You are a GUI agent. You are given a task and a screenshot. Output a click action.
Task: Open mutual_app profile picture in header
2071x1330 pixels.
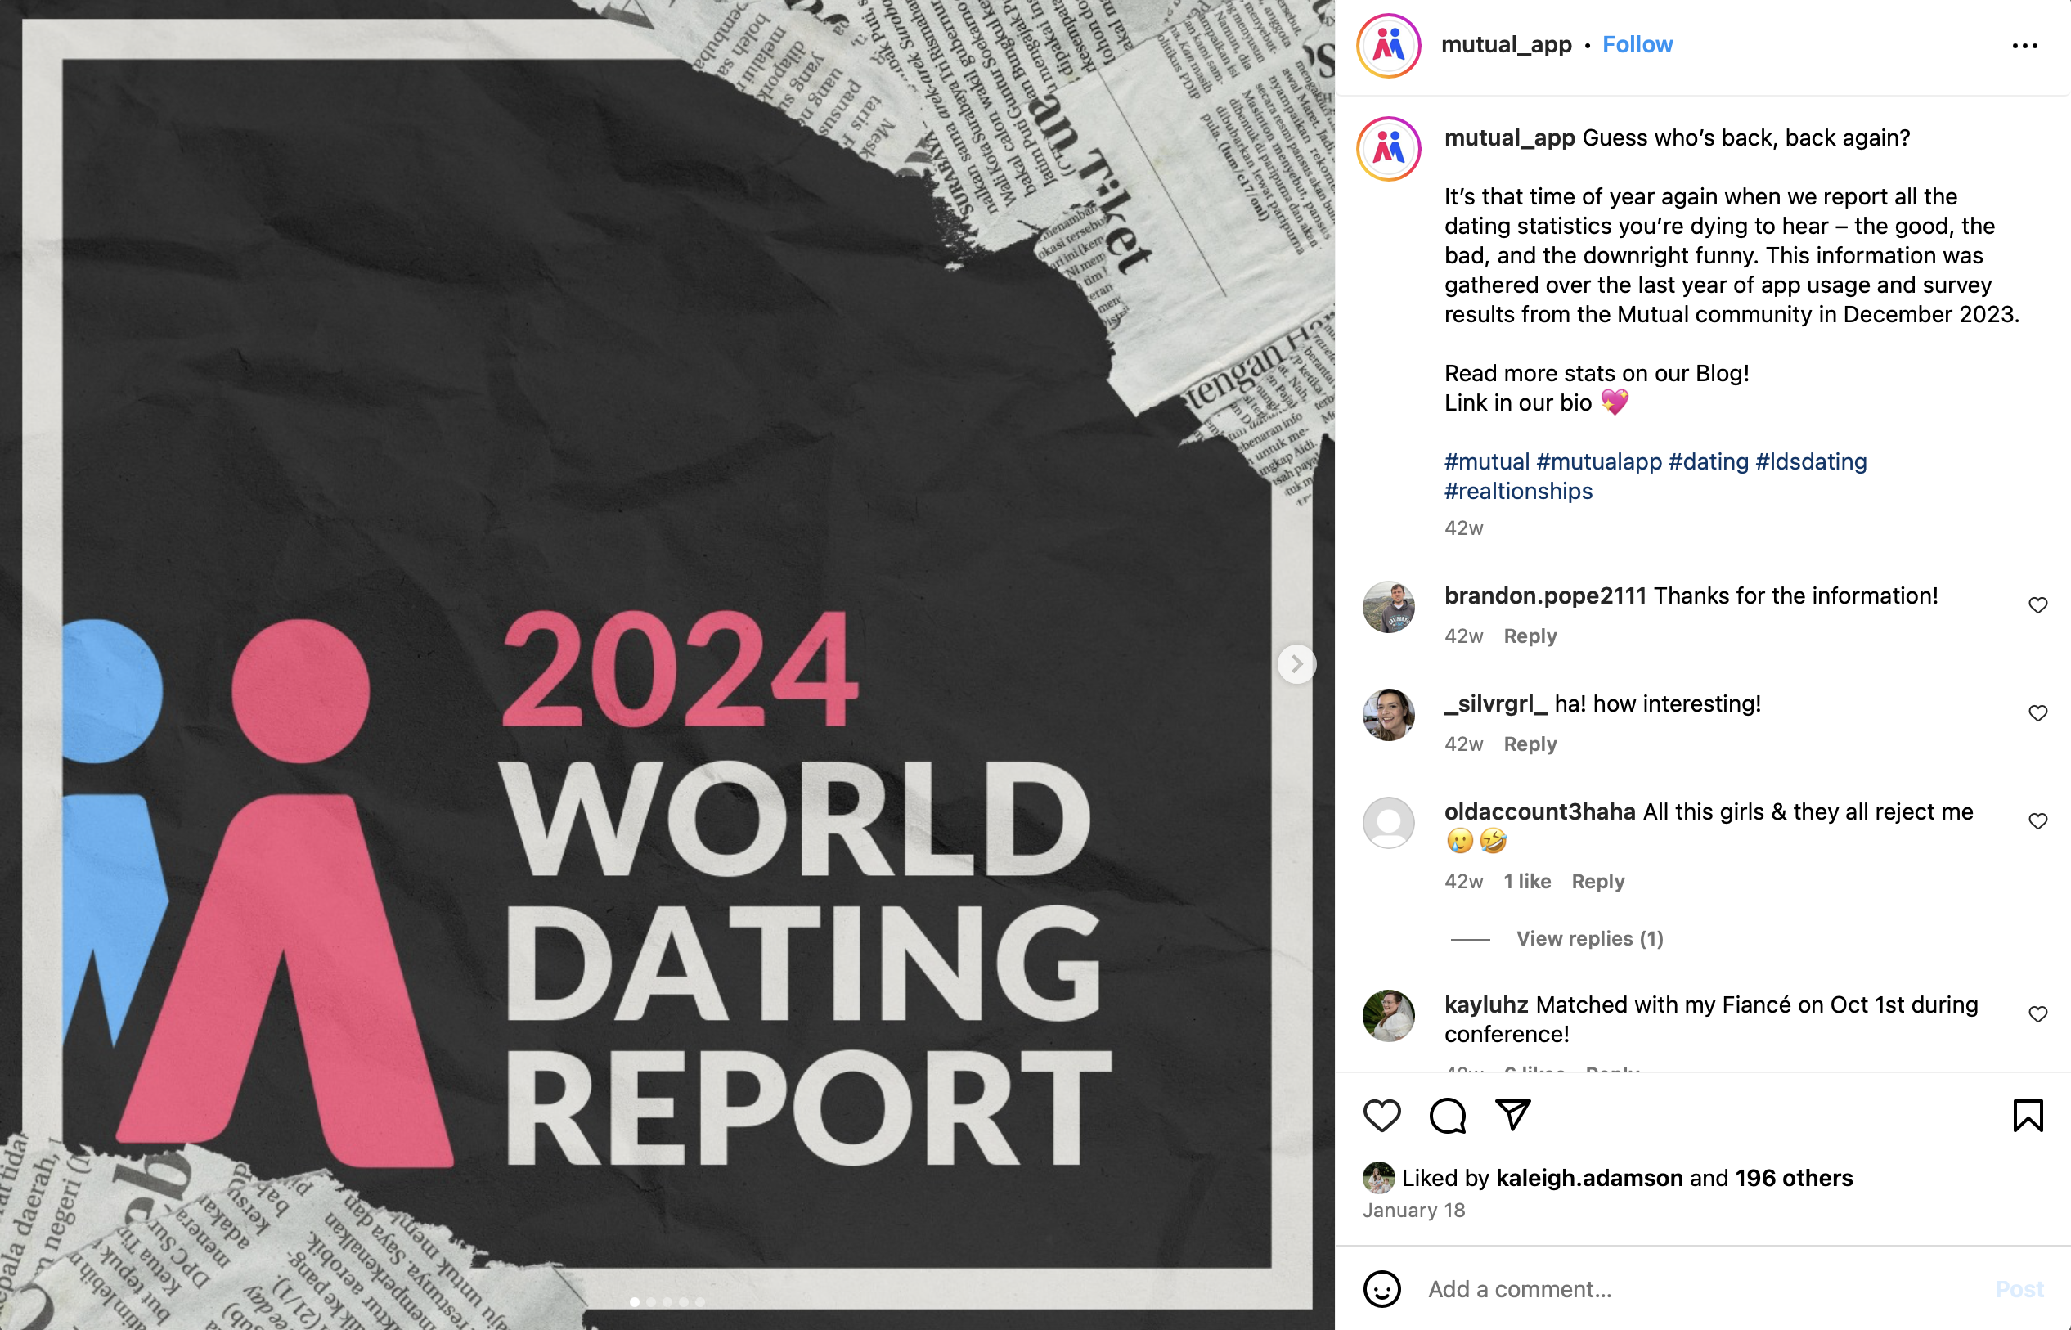coord(1388,46)
